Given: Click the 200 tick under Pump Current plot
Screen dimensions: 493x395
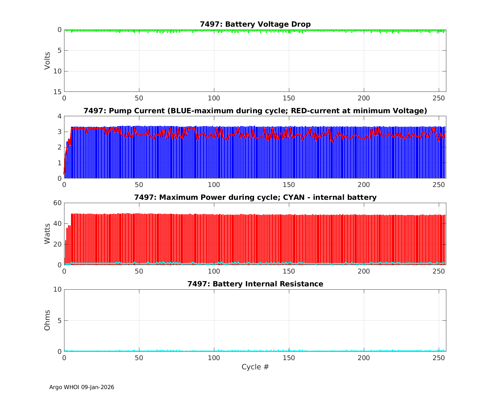Looking at the screenshot, I should (x=364, y=185).
